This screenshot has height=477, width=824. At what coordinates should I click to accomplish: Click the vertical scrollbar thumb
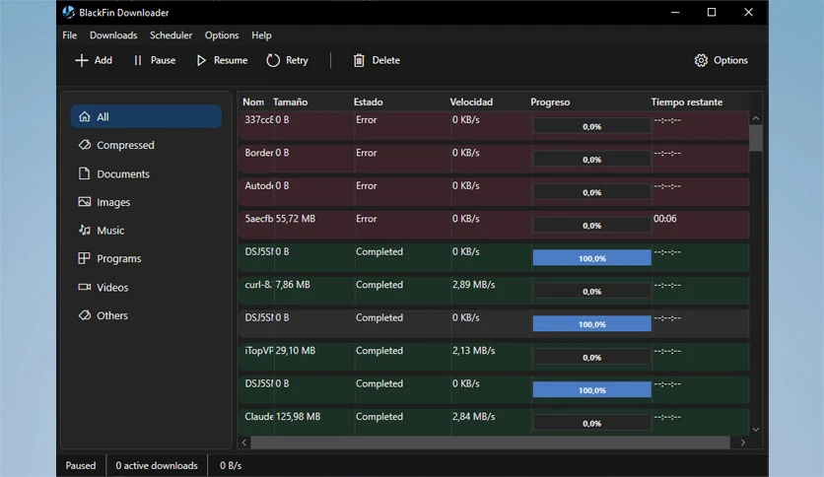tap(756, 138)
